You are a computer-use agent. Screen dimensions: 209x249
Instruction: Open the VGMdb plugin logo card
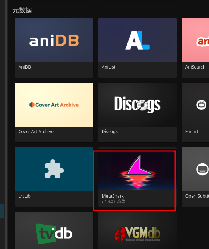tap(137, 230)
